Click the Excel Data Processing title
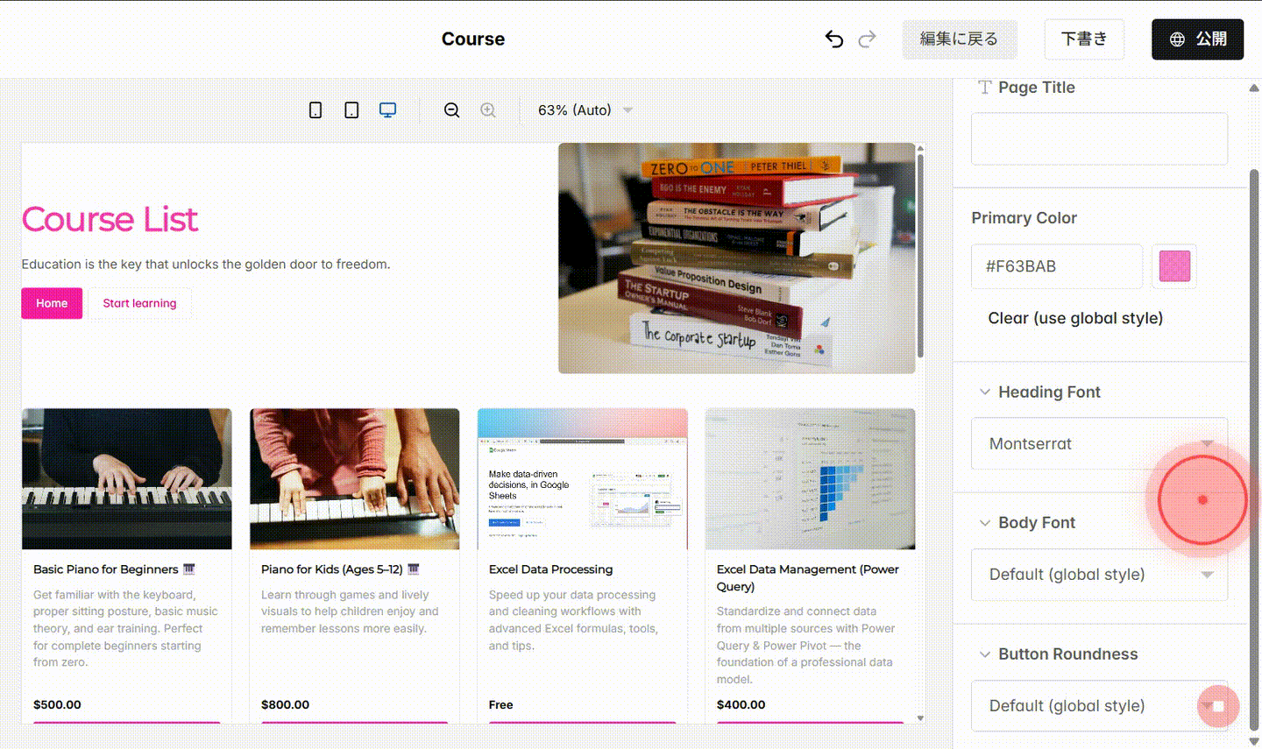Image resolution: width=1262 pixels, height=749 pixels. point(550,569)
